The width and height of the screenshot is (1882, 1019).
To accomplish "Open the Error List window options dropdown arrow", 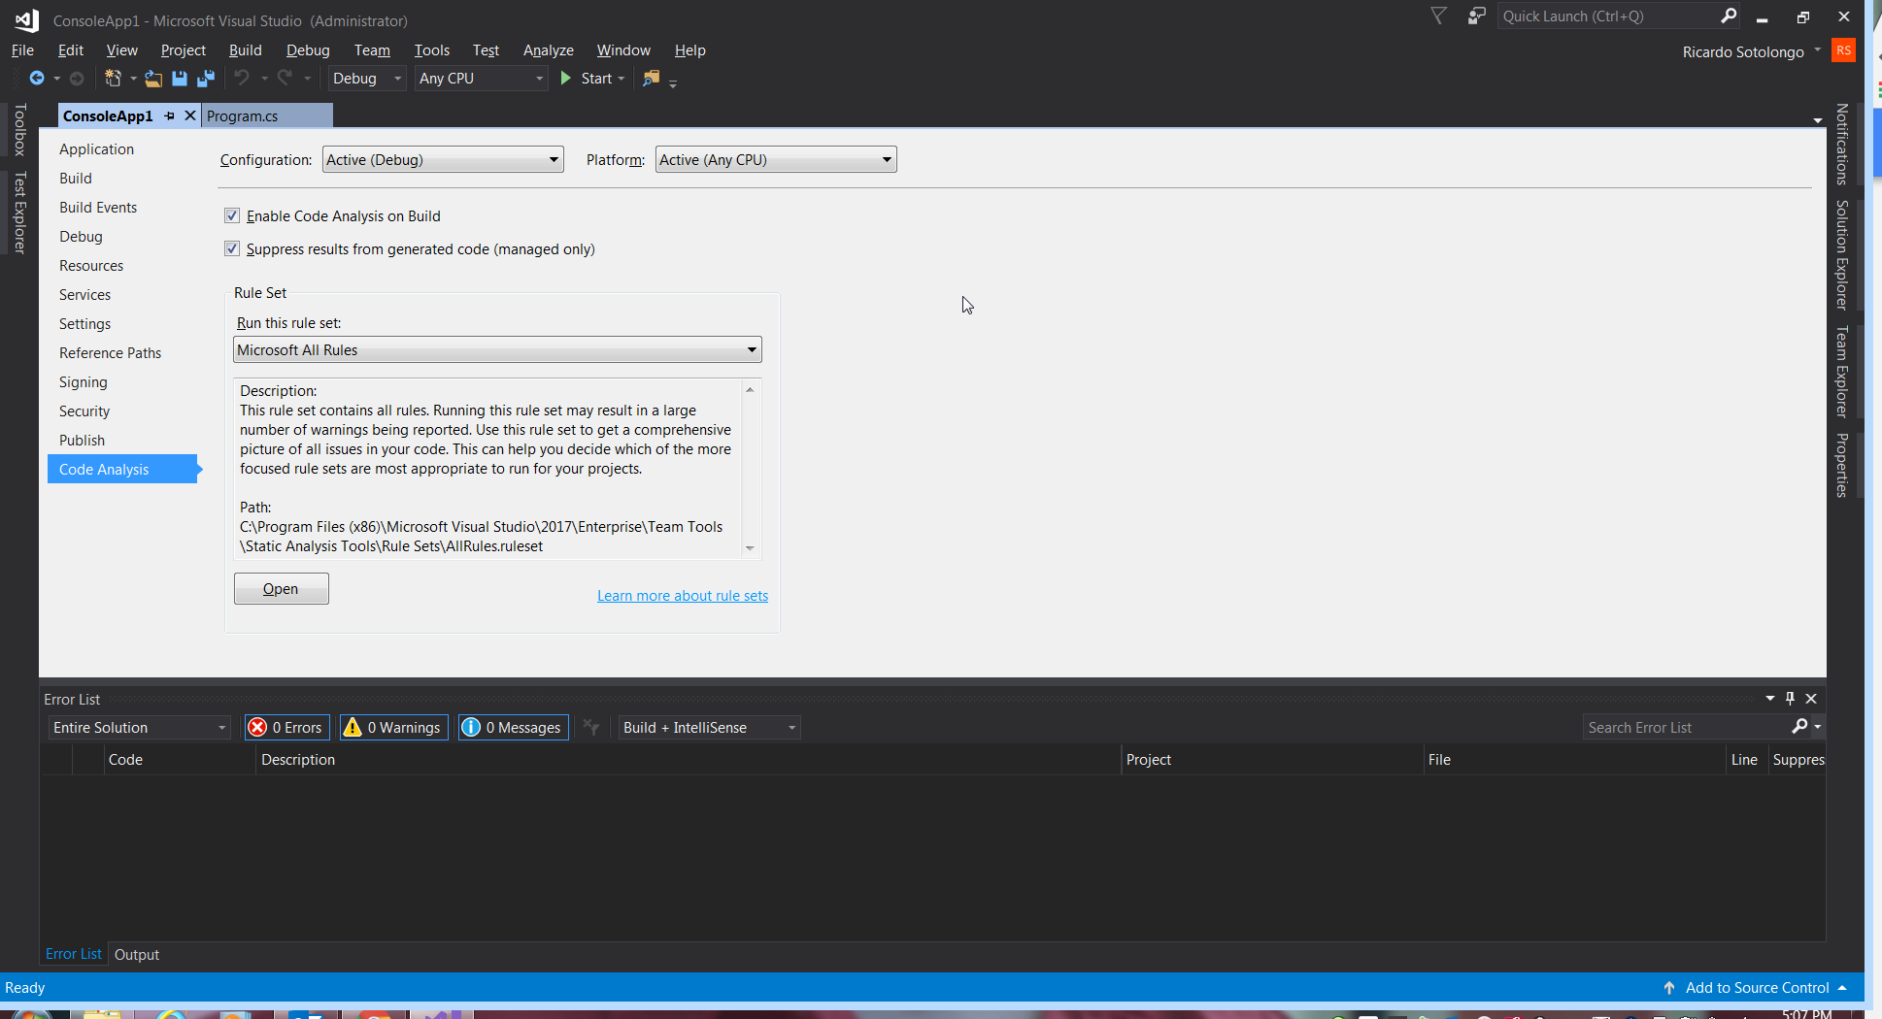I will tap(1769, 699).
